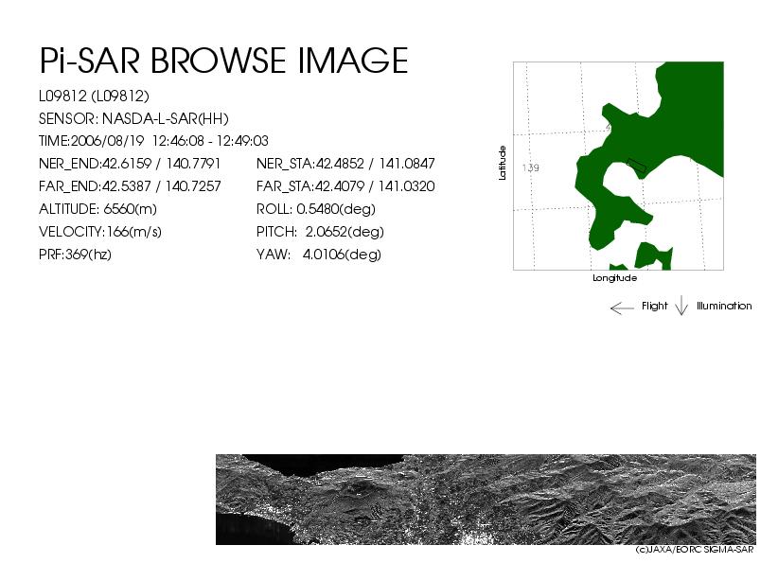This screenshot has height=563, width=778.
Task: Select NER_END:42.6159 / 140.7791 coordinates
Action: (130, 164)
